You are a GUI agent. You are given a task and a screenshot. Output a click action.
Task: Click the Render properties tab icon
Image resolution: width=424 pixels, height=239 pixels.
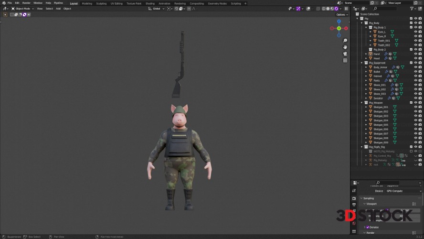354,198
